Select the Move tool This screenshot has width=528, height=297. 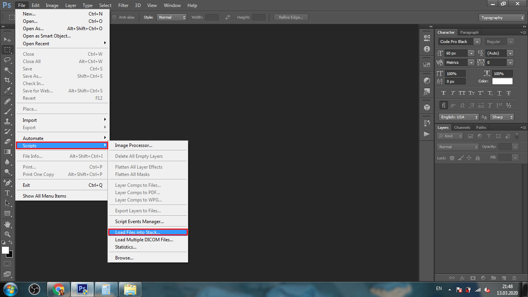point(7,39)
